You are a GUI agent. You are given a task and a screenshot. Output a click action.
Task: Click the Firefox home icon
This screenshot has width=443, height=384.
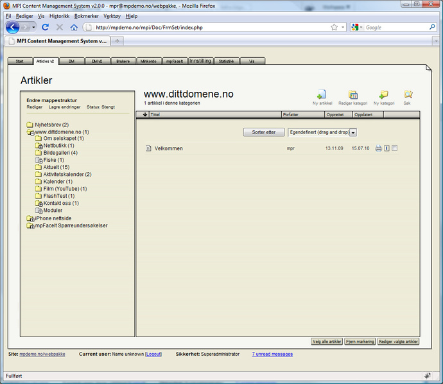tap(74, 28)
